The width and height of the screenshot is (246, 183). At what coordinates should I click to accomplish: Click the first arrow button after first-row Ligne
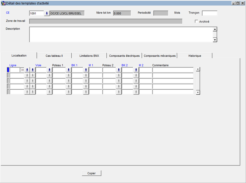(27, 70)
